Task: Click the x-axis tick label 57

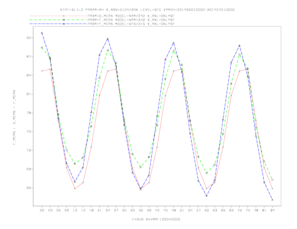Action: (x=198, y=210)
